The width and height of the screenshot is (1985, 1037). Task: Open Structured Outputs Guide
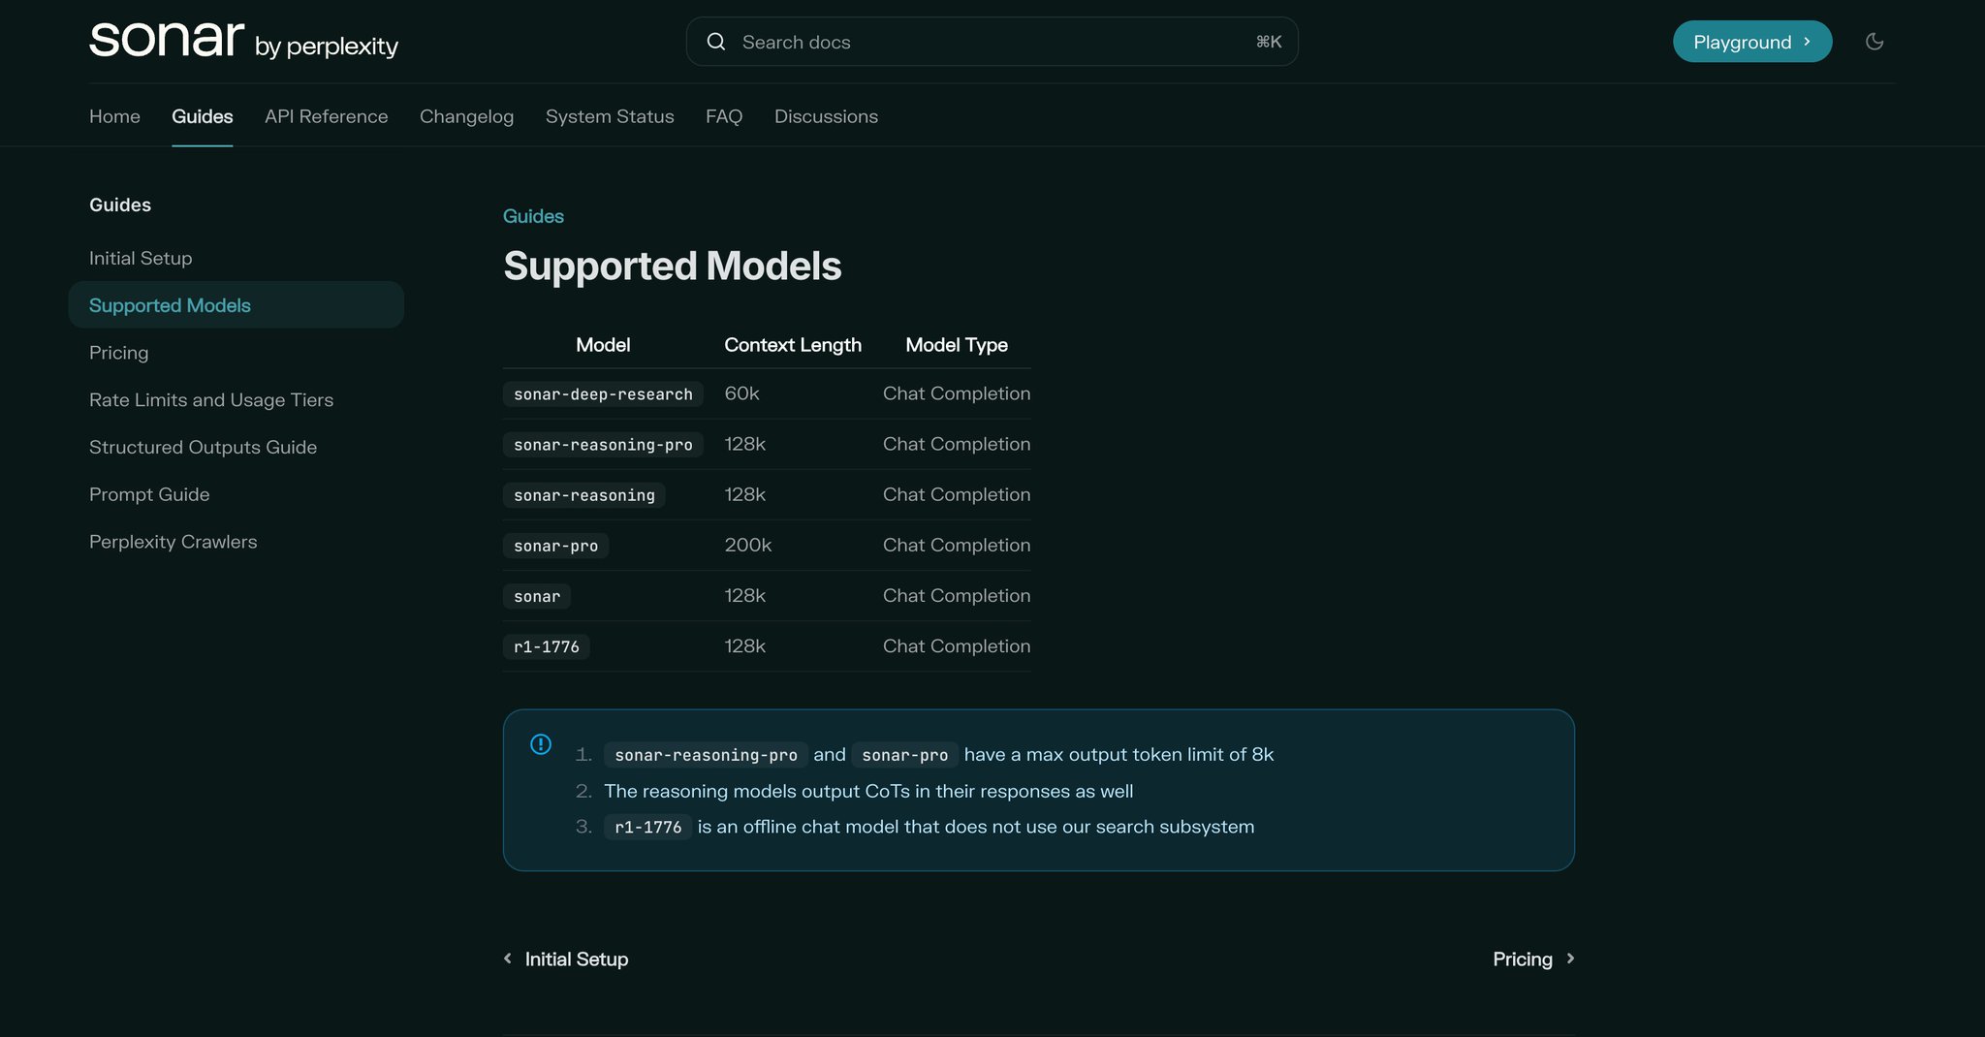point(203,447)
